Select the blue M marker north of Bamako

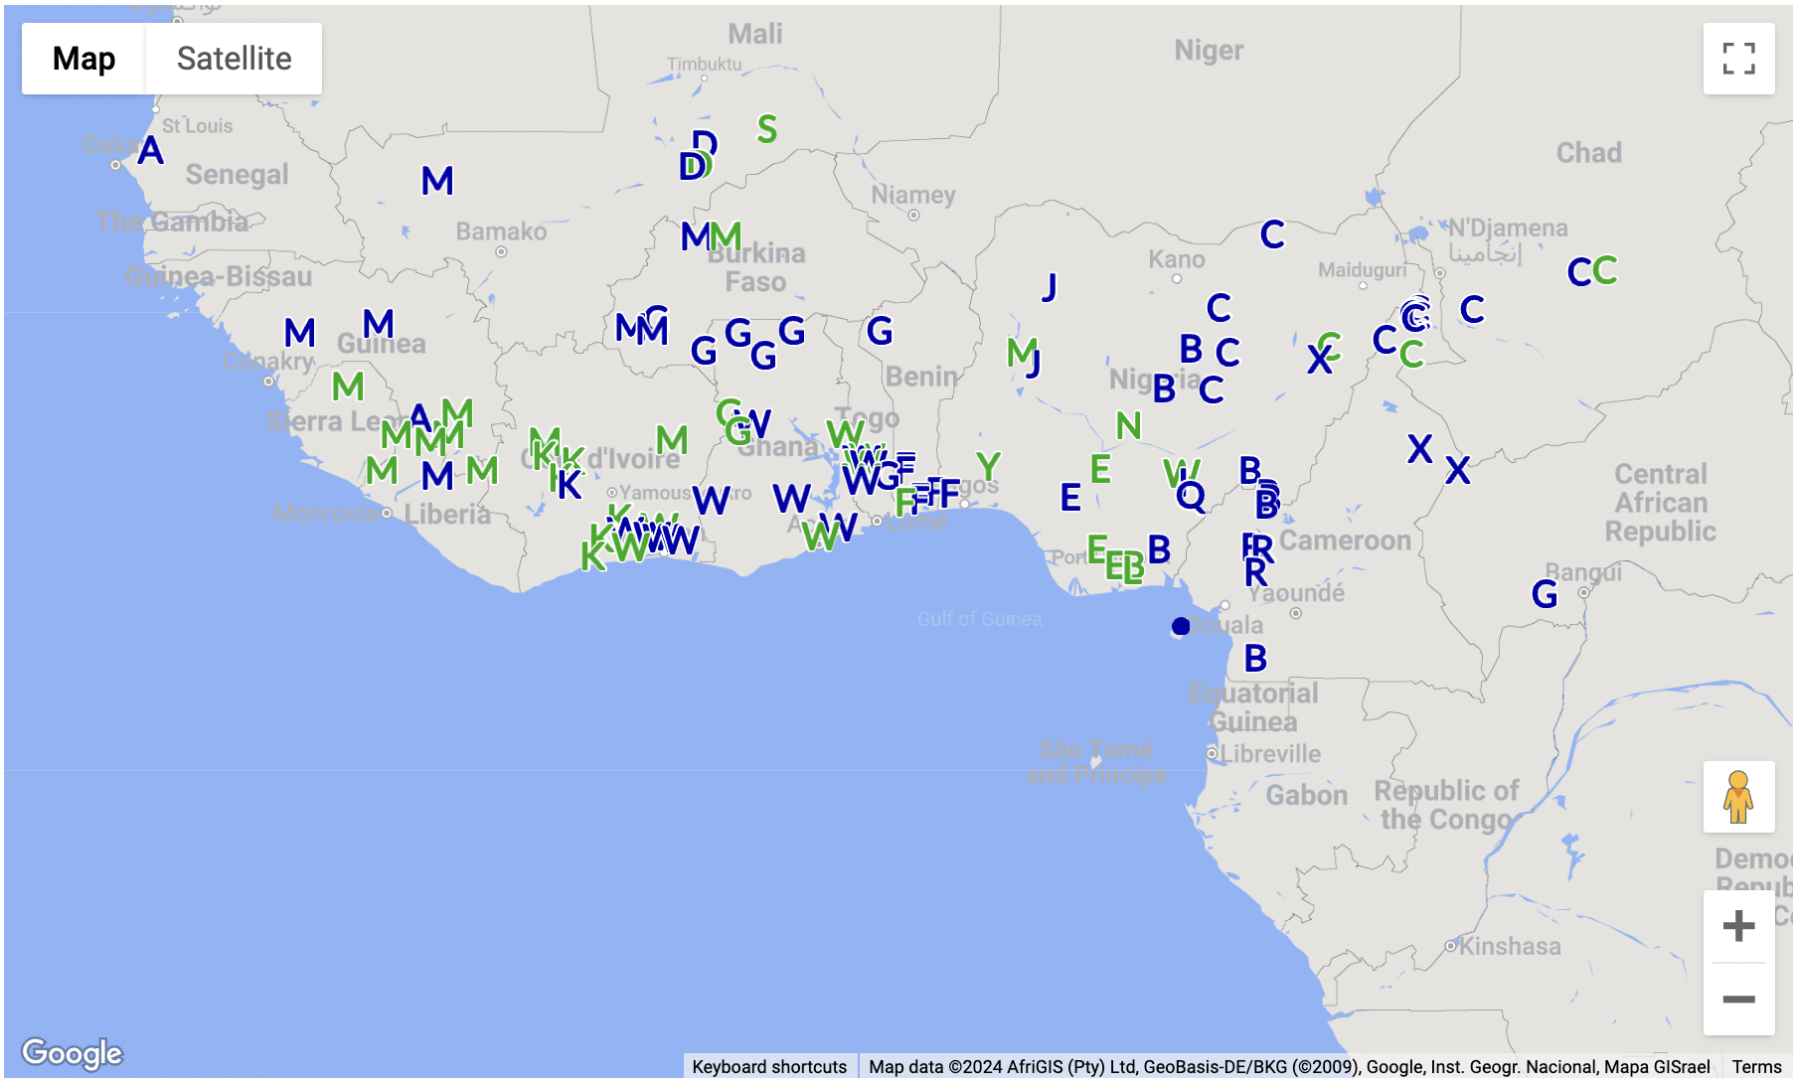pyautogui.click(x=437, y=181)
